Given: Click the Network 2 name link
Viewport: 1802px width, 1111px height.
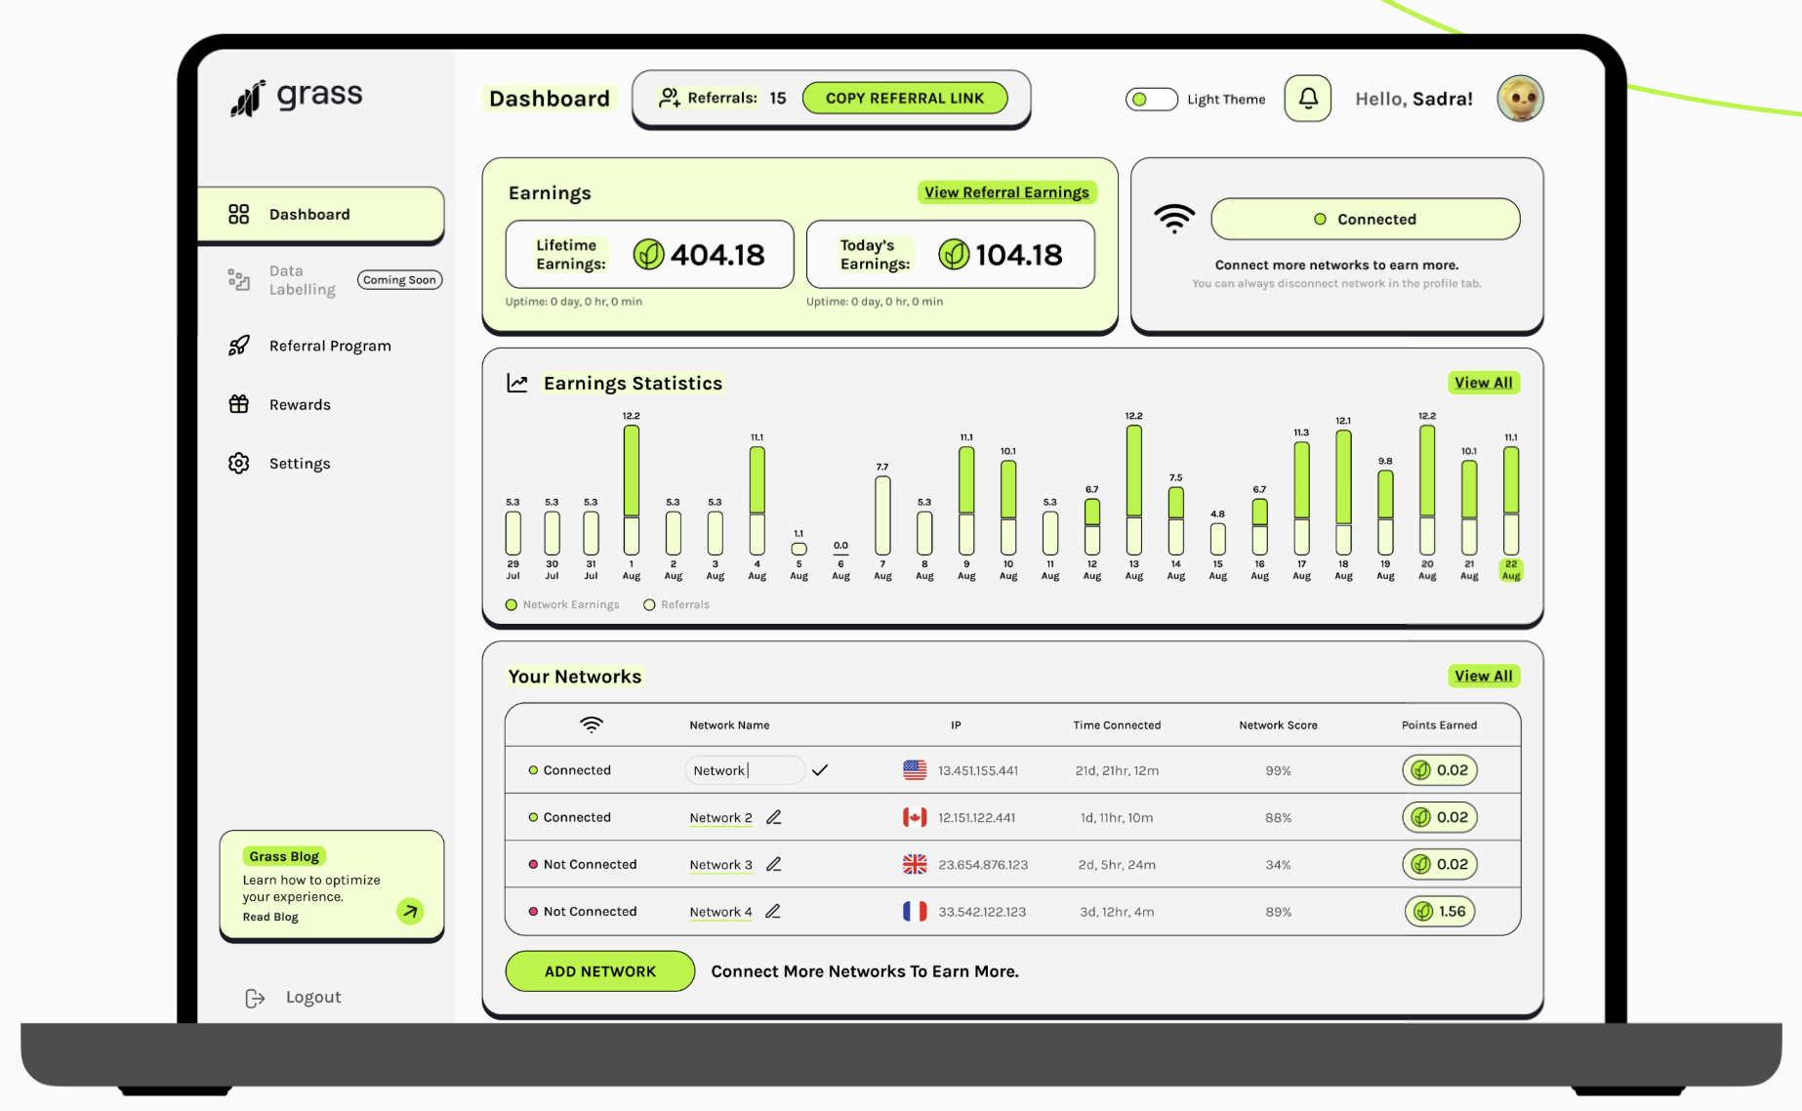Looking at the screenshot, I should (720, 818).
